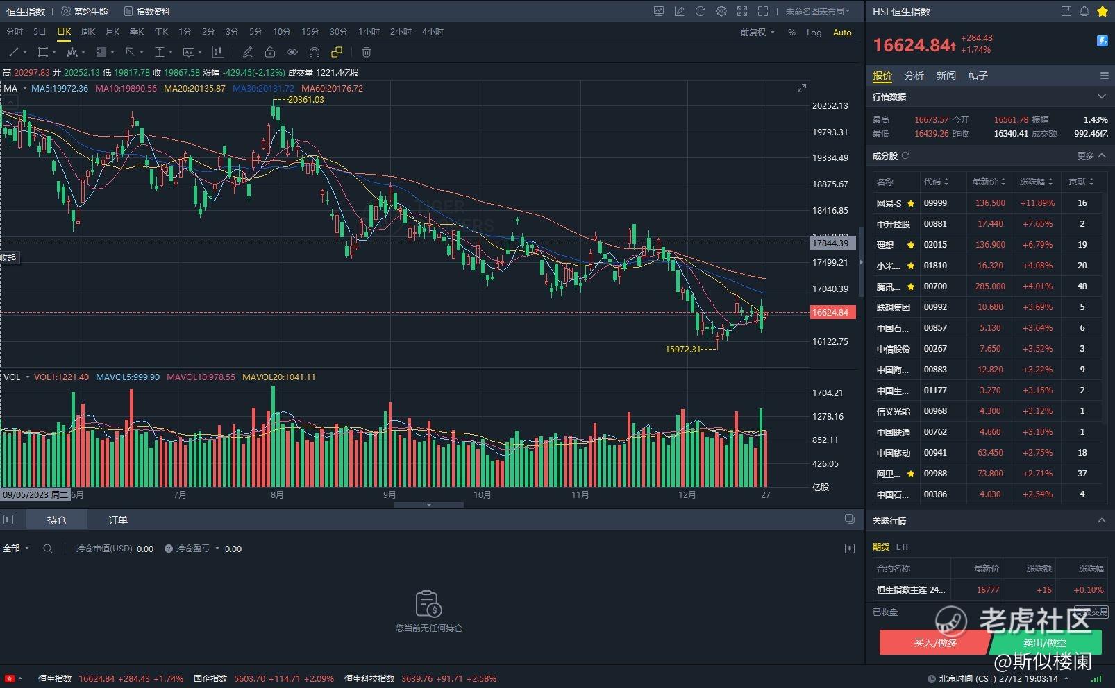The height and width of the screenshot is (688, 1115).
Task: Open the MA indicator settings dropdown
Action: 25,89
